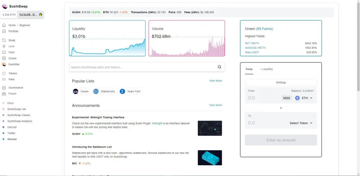The image size is (360, 176).
Task: Expand the Select Token dropdown
Action: [301, 123]
